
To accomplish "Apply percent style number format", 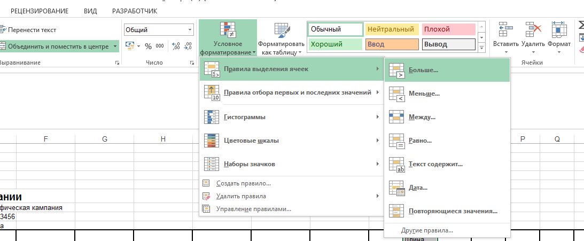I will (x=148, y=46).
